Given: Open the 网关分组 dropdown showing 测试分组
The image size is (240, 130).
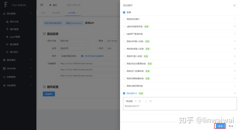Looking at the screenshot, I should click(x=73, y=41).
